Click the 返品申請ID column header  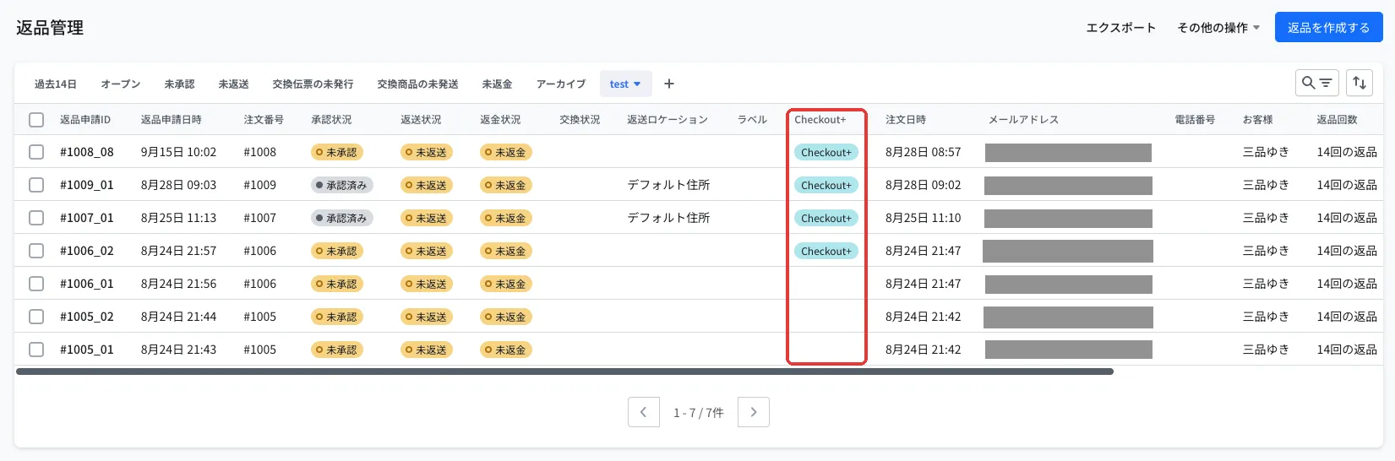tap(85, 120)
